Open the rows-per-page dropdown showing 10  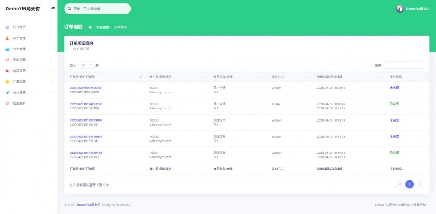pyautogui.click(x=86, y=65)
